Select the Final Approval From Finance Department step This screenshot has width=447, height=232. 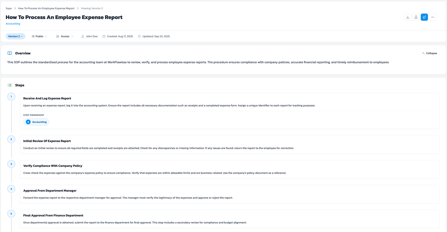pyautogui.click(x=53, y=215)
